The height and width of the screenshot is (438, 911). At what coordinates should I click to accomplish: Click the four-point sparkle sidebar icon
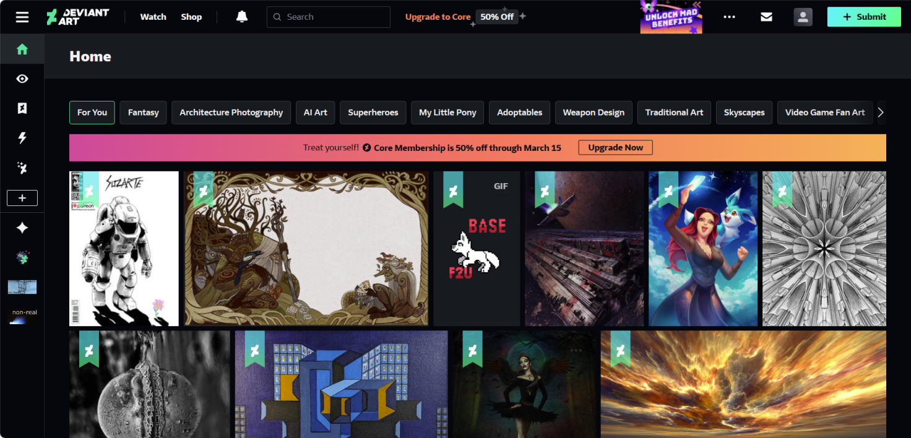tap(22, 228)
